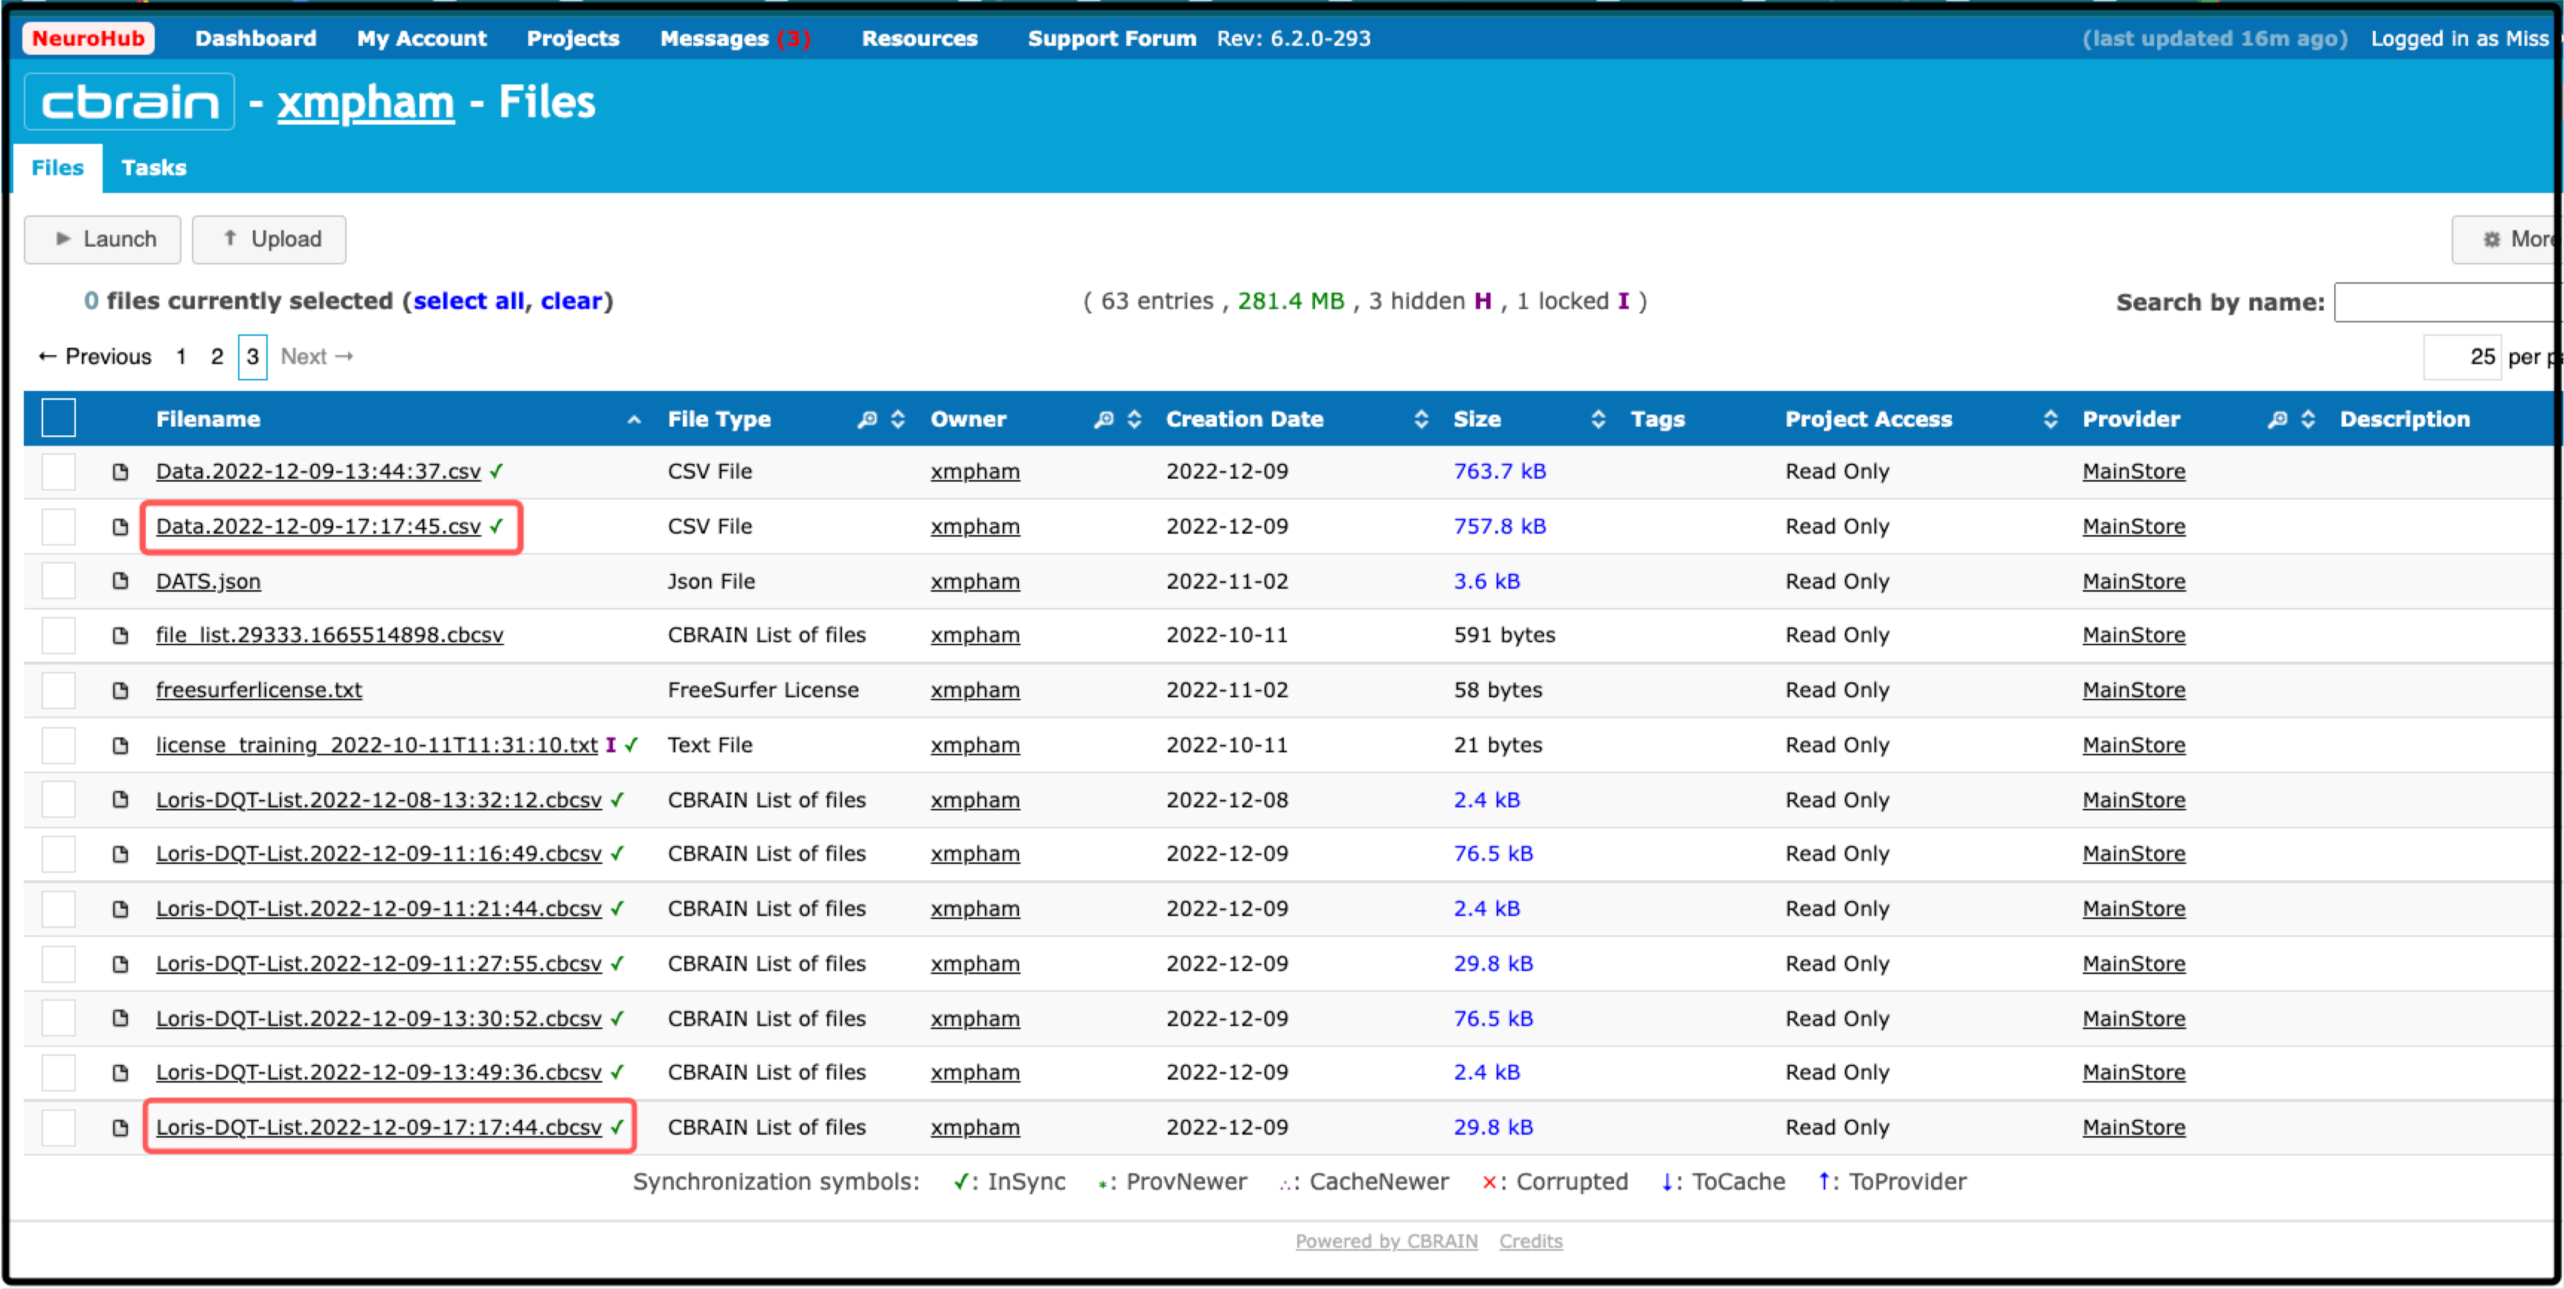Open the Dashboard menu item
Screen dimensions: 2564x1289
click(x=256, y=38)
